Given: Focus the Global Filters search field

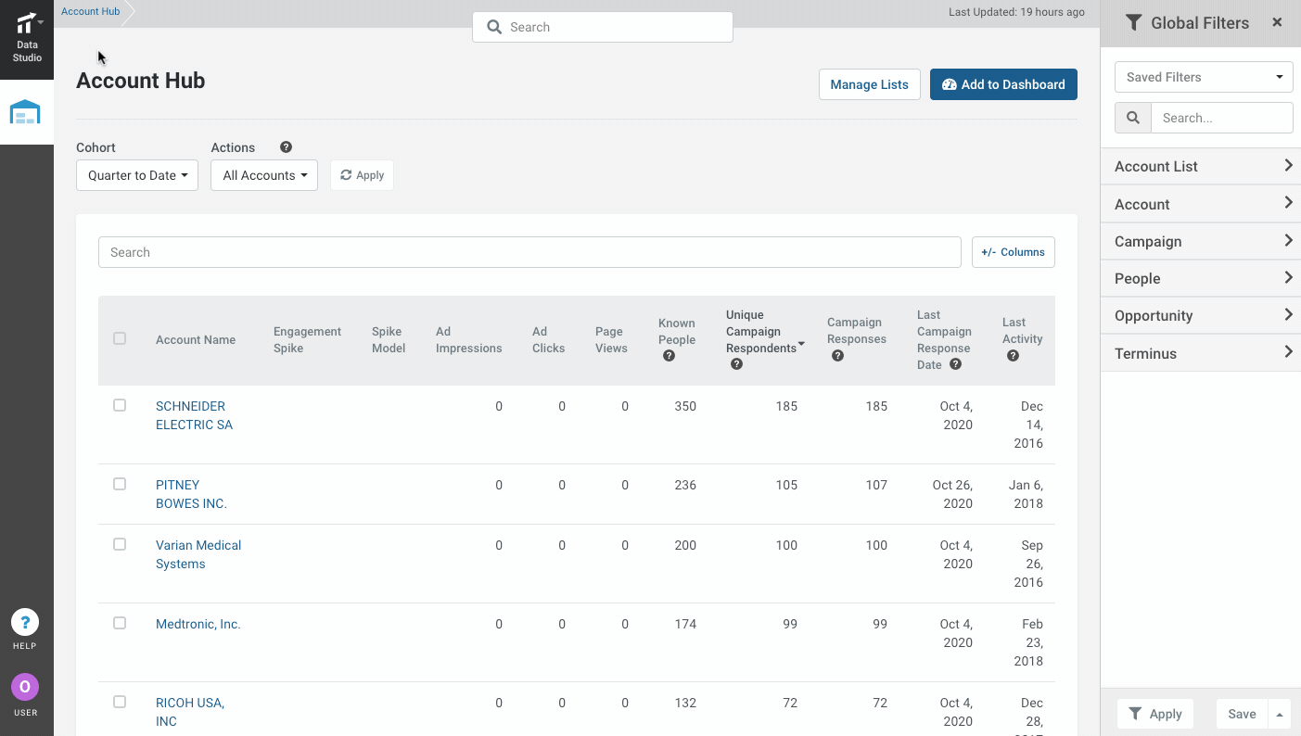Looking at the screenshot, I should [1221, 118].
